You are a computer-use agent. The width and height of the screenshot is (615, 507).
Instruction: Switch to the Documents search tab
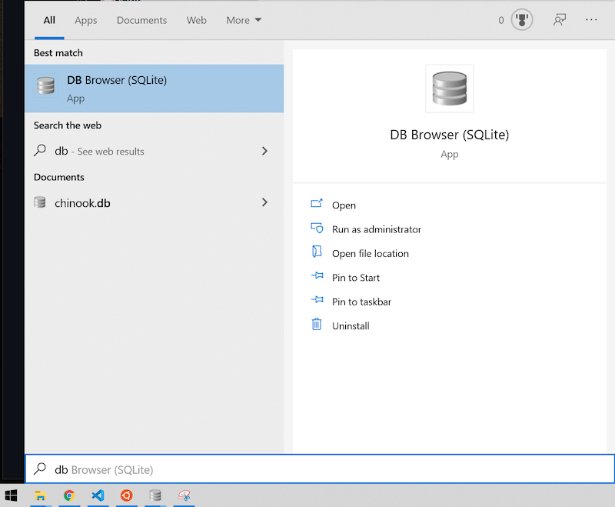click(141, 20)
